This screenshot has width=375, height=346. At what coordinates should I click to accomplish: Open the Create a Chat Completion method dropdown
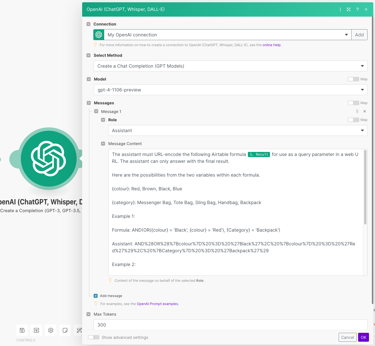(230, 66)
